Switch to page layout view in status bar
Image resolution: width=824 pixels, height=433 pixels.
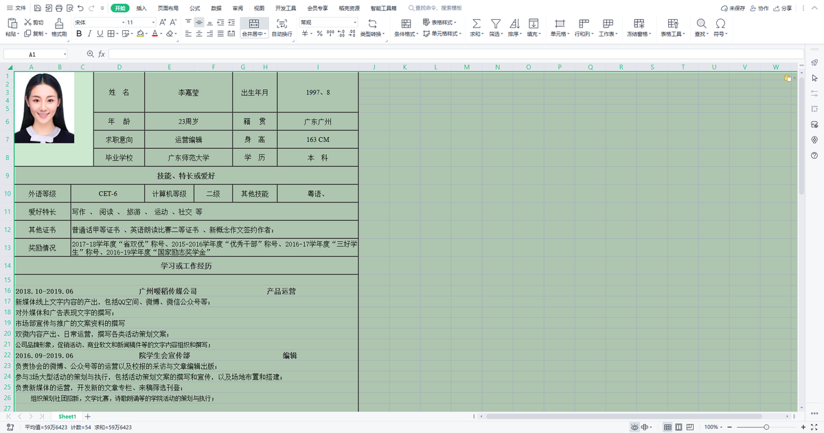pos(678,427)
